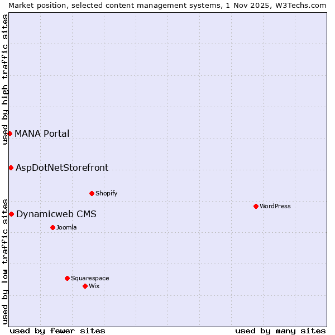Select the WordPress red diamond marker
The width and height of the screenshot is (335, 335).
[x=256, y=206]
